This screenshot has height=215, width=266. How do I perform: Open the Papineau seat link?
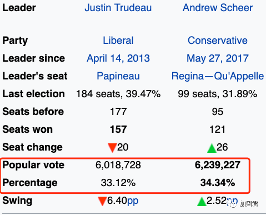pyautogui.click(x=118, y=76)
